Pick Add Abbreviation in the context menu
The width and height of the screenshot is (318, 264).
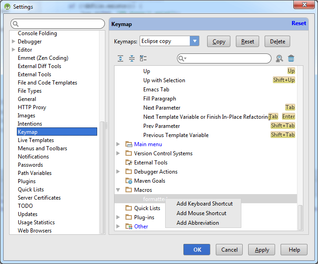198,223
